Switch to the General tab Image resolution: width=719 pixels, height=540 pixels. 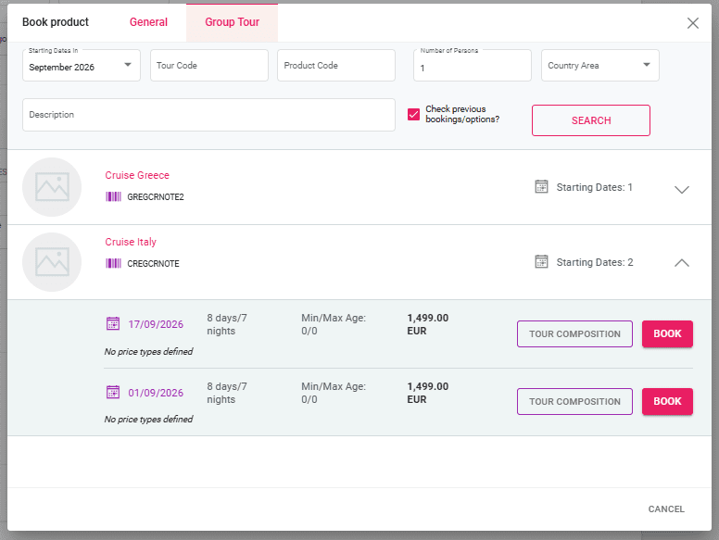148,22
